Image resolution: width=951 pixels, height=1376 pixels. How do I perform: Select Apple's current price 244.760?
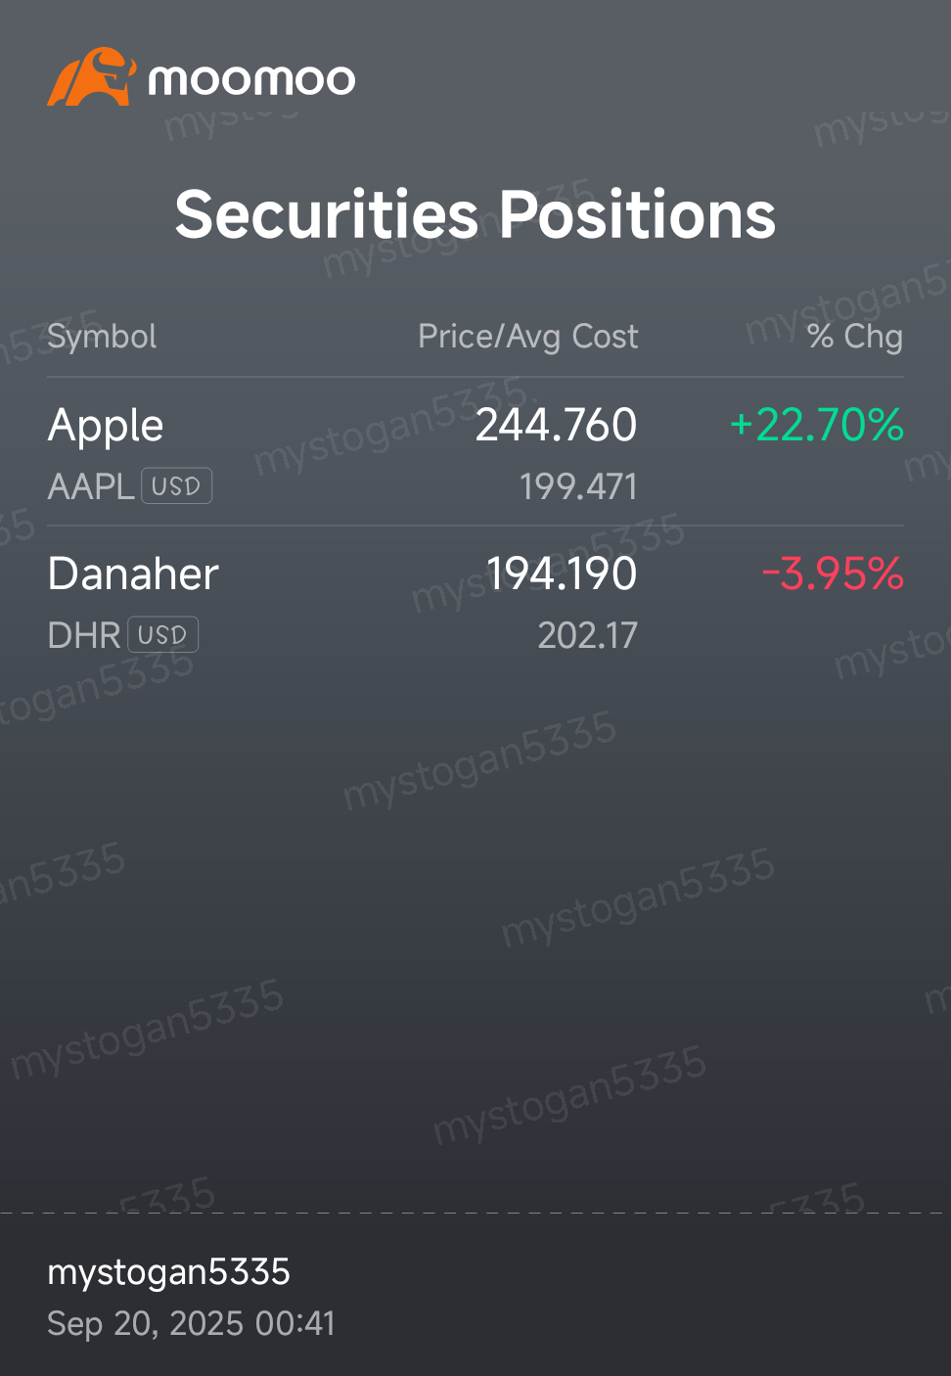[x=556, y=425]
